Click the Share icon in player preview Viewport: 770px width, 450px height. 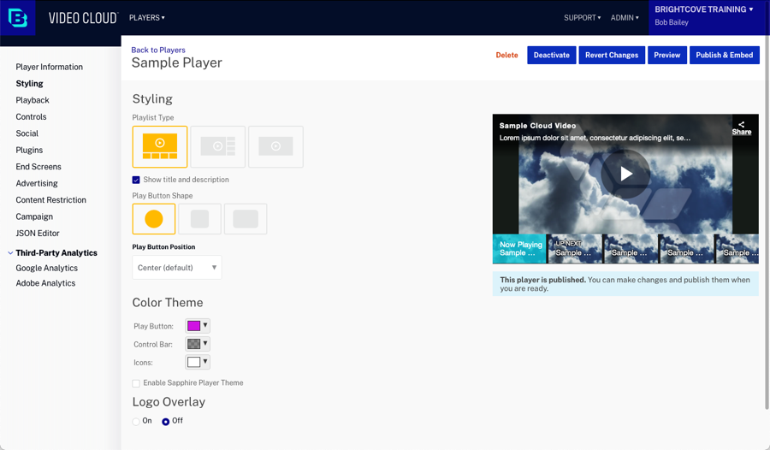741,127
